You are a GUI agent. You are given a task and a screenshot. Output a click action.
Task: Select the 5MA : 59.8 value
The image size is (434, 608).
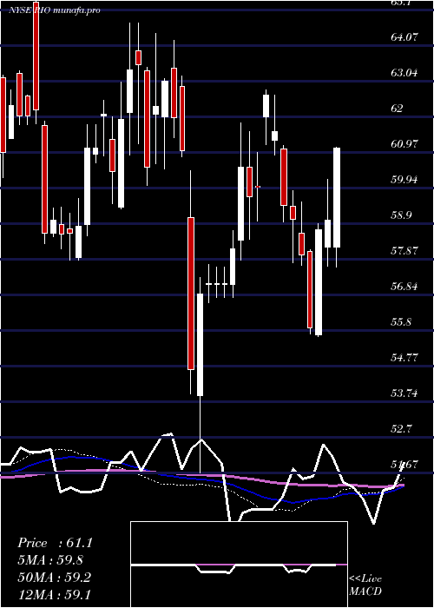[50, 560]
